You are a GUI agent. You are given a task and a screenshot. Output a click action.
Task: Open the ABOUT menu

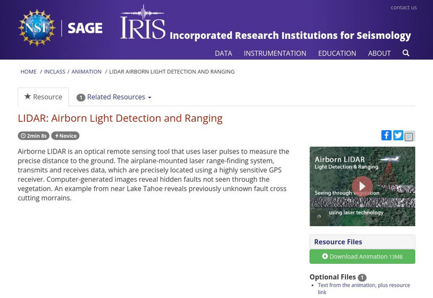[379, 53]
